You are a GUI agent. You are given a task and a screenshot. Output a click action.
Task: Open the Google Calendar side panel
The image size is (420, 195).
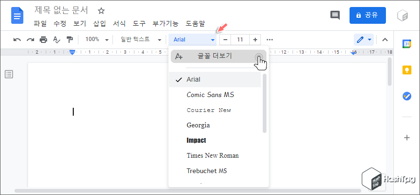coord(407,44)
